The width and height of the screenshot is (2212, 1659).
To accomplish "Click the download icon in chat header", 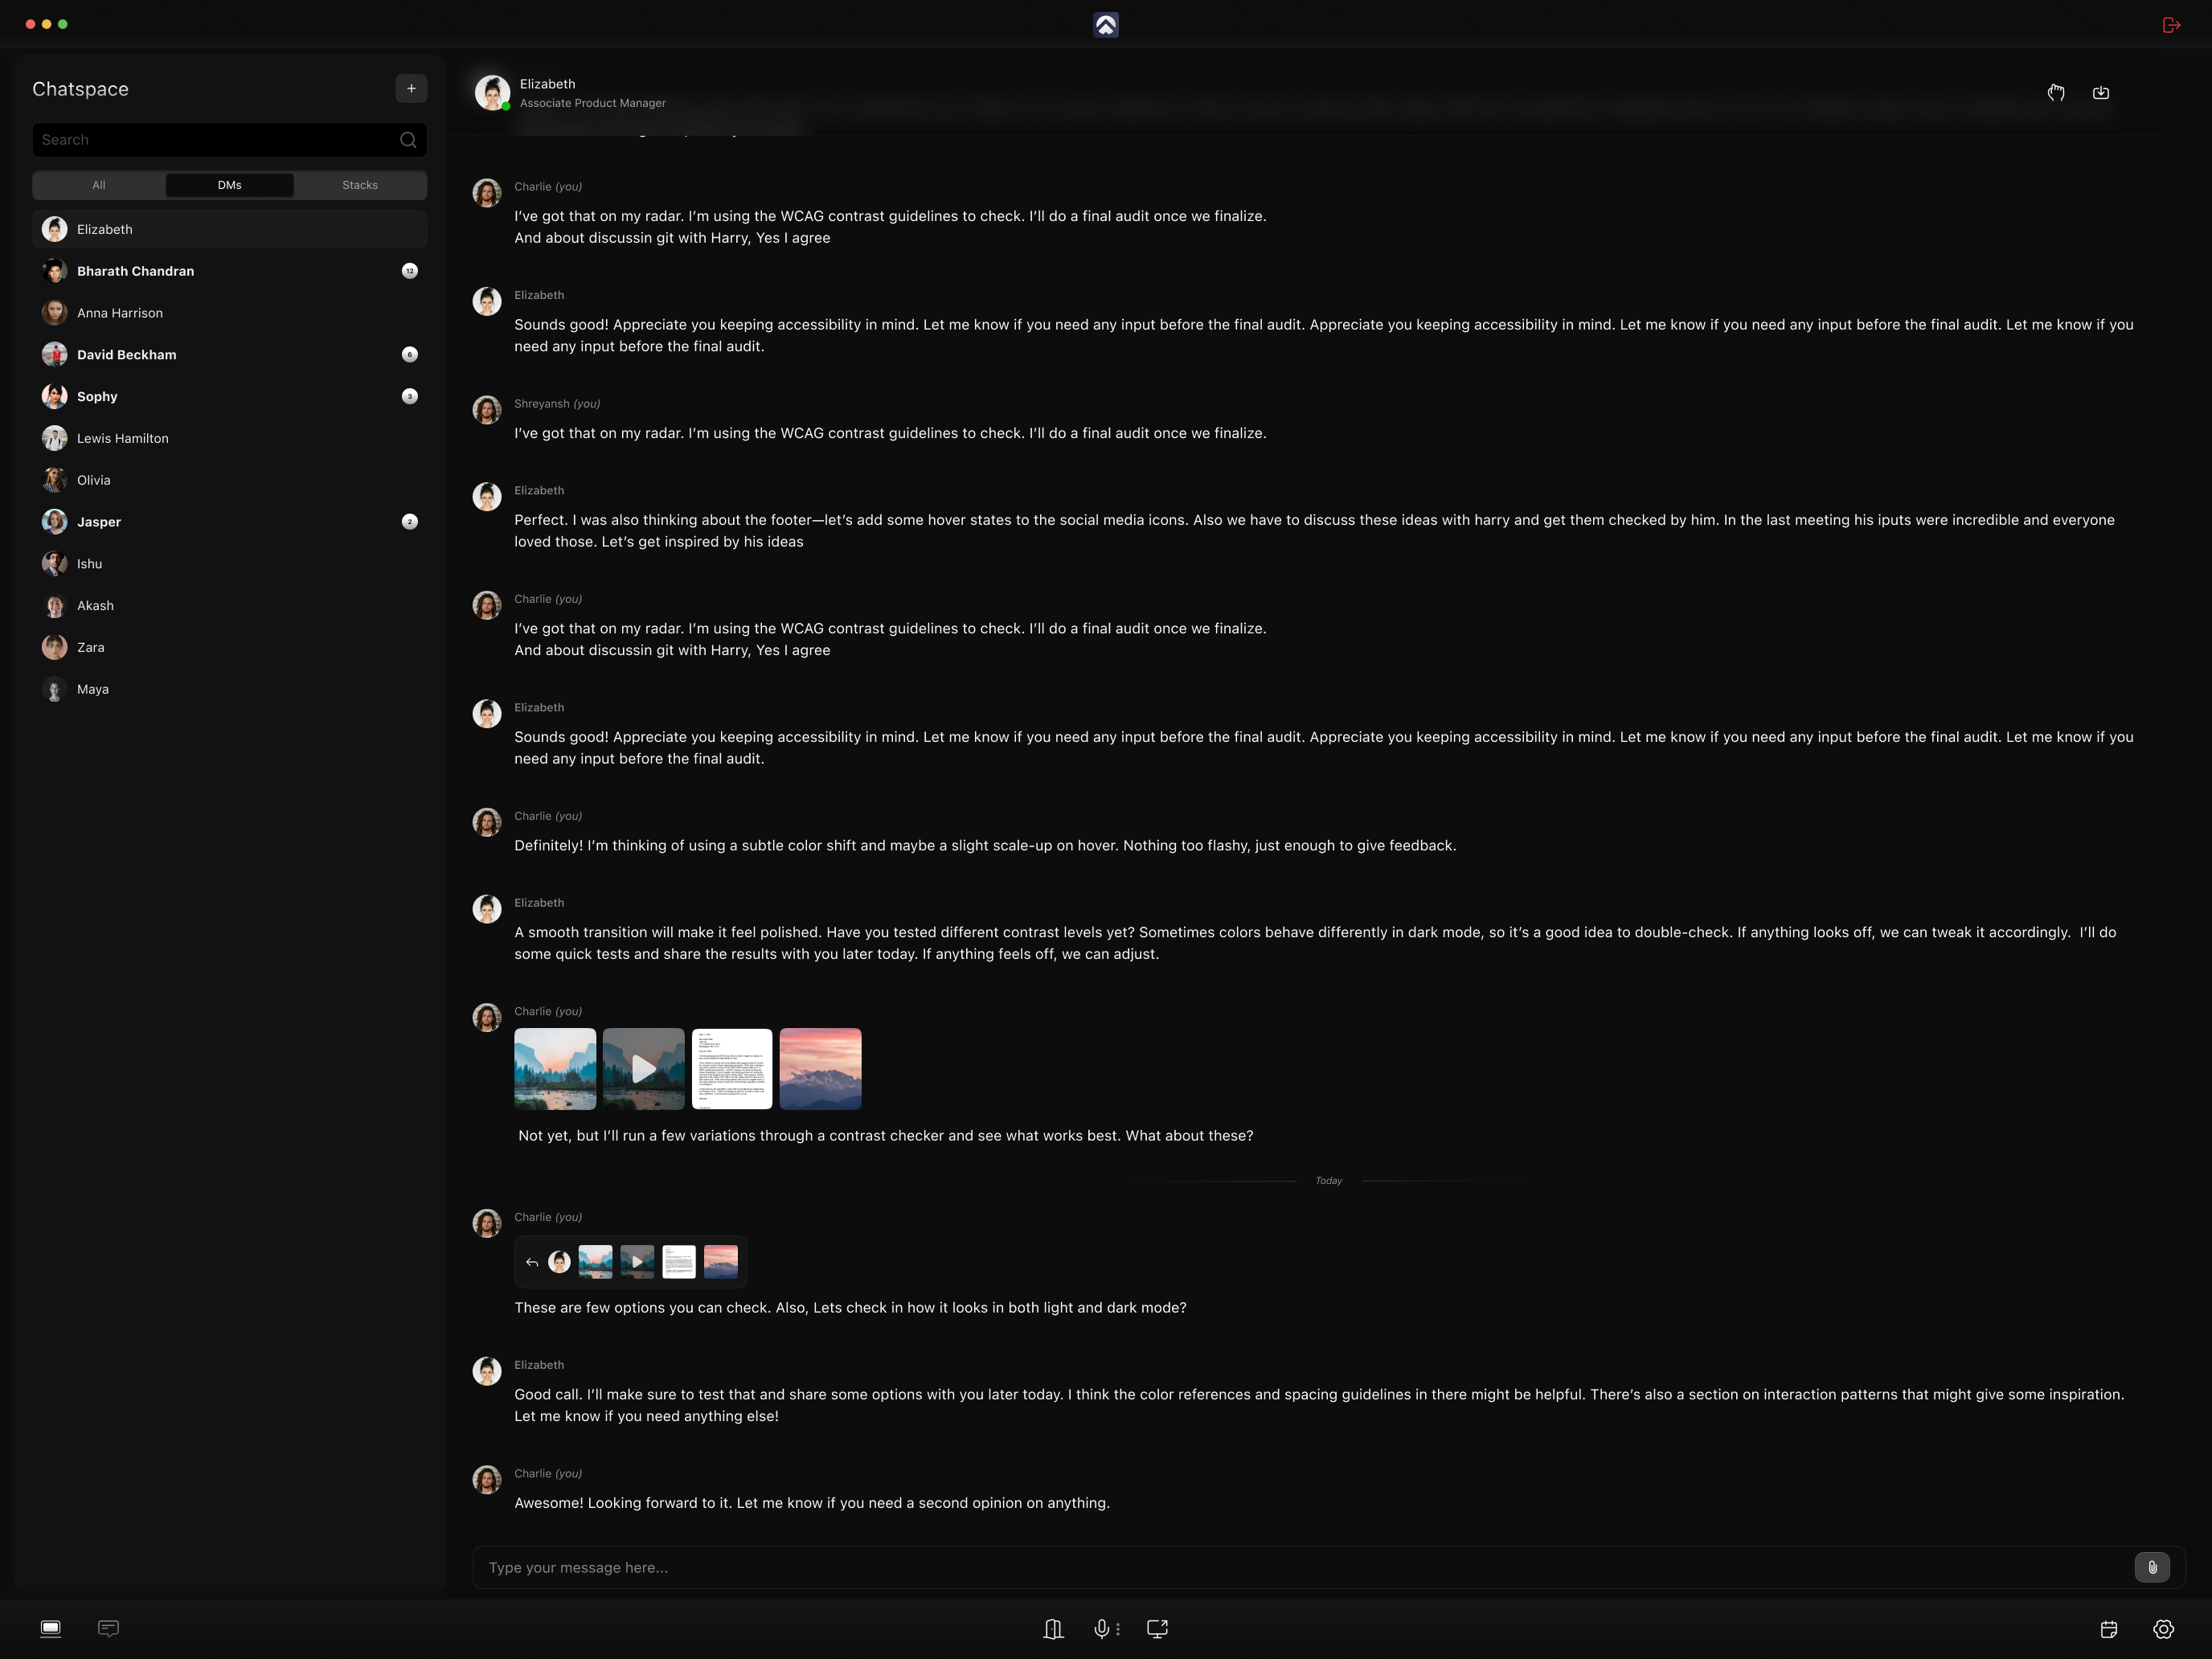I will click(2101, 92).
